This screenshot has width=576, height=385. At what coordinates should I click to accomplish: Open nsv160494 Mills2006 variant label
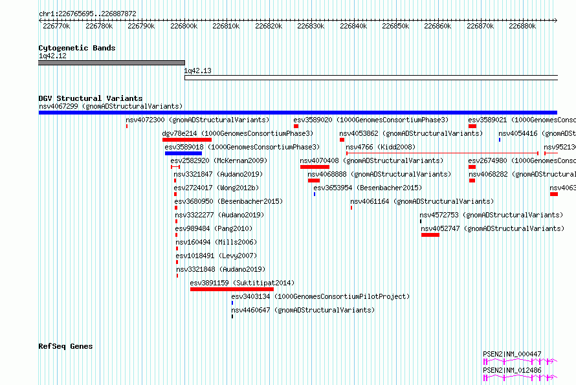pos(216,242)
